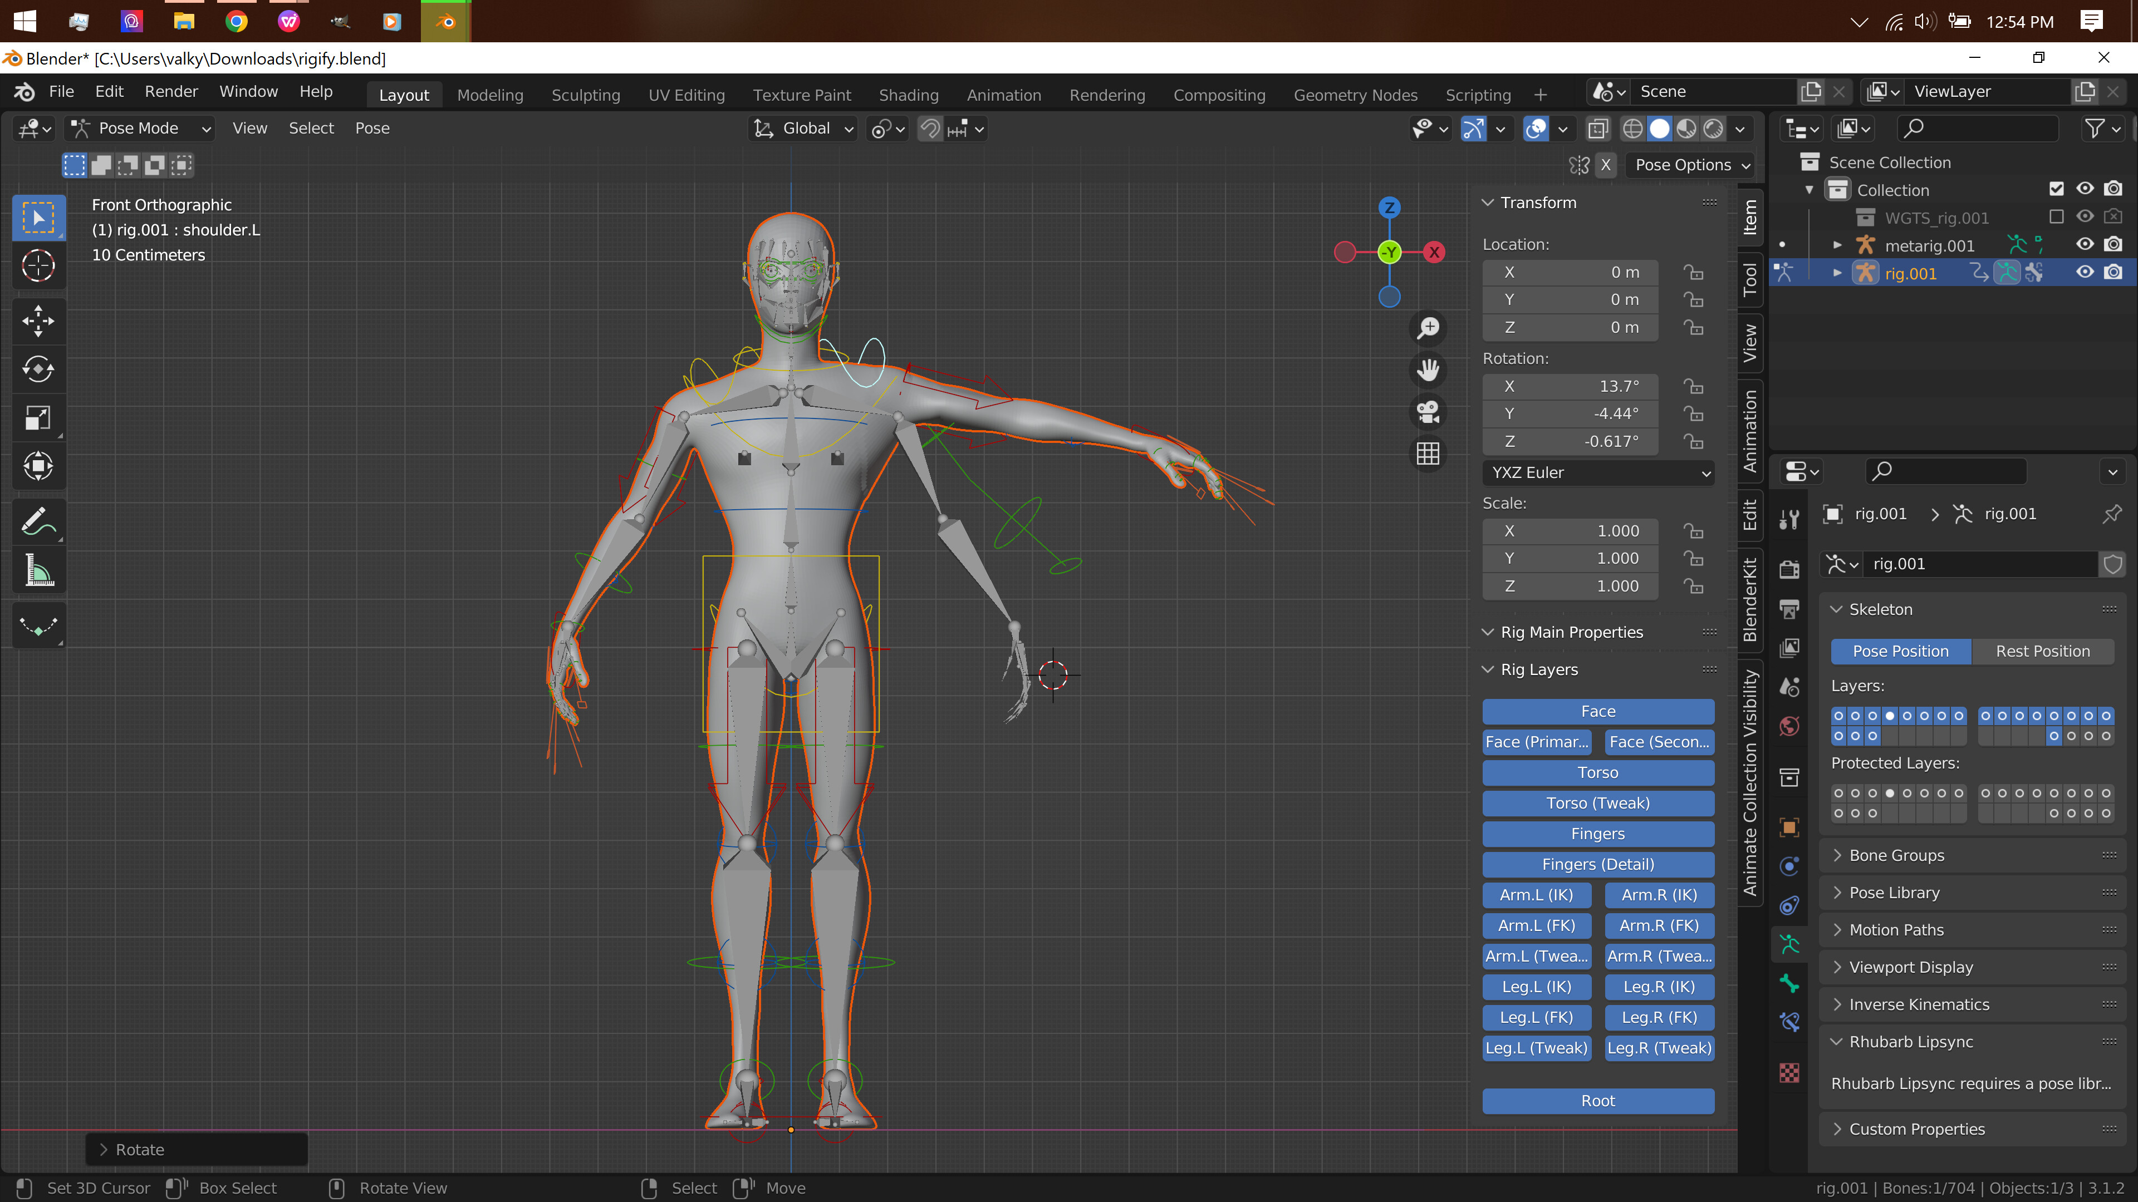Select the Annotate tool
The image size is (2138, 1202).
coord(38,522)
